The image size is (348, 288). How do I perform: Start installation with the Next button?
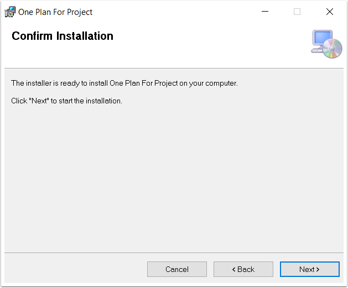[x=310, y=269]
